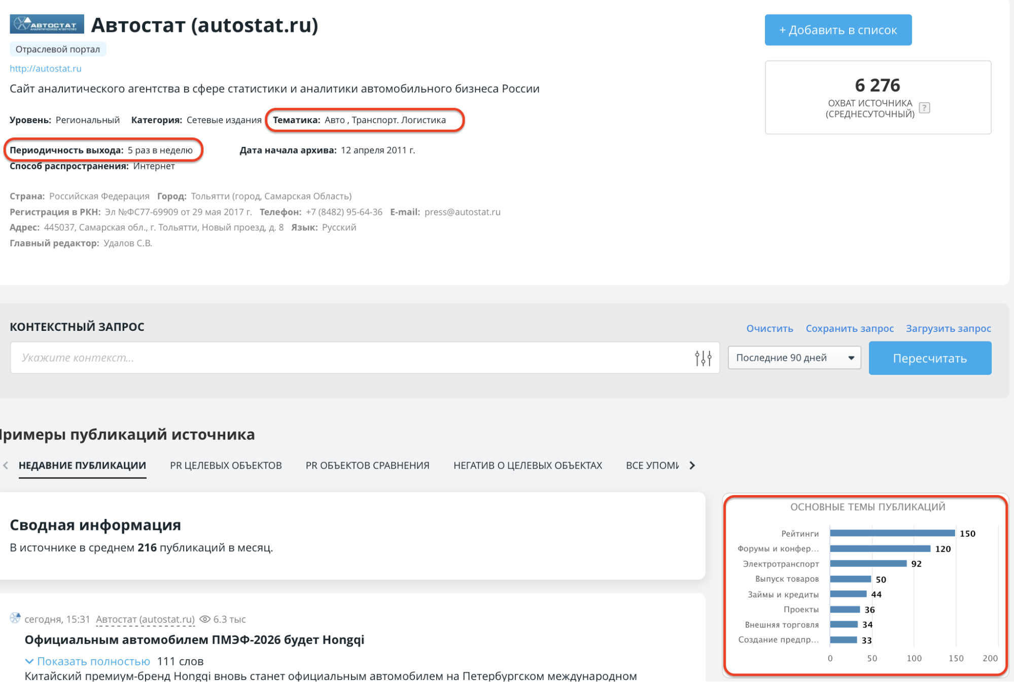The image size is (1014, 682).
Task: Click the Сводная информация heading
Action: [x=95, y=525]
